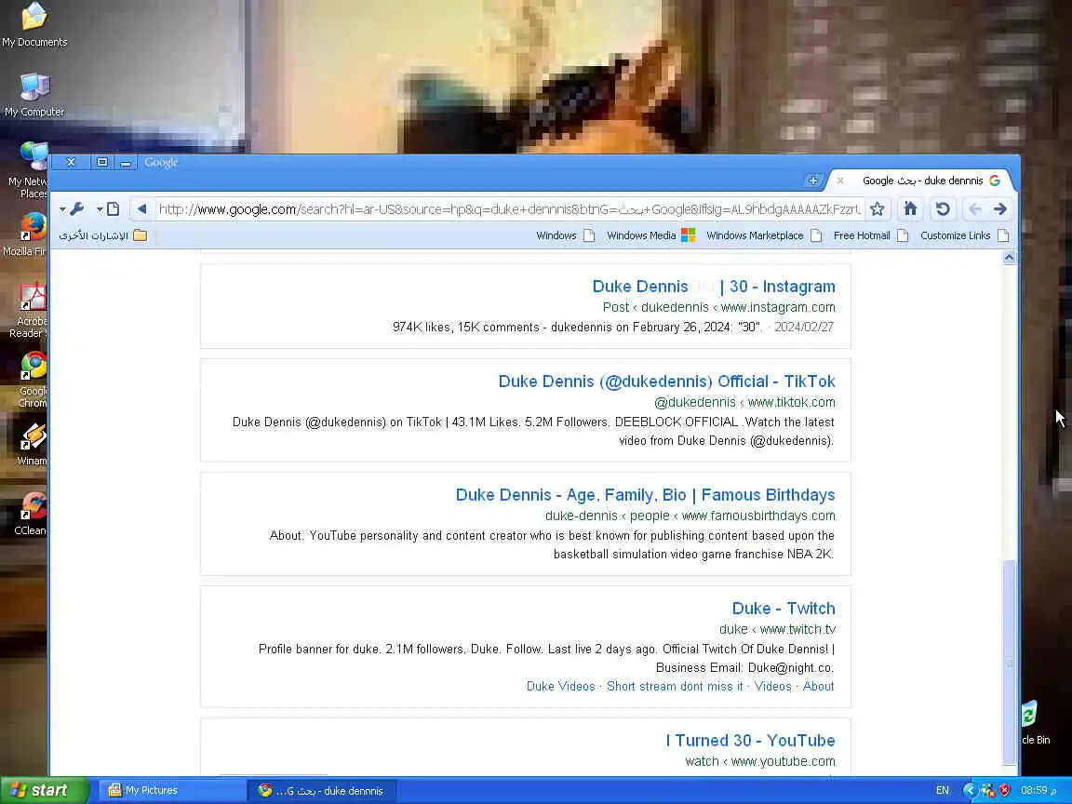Open the other bookmarks folder
Screen dimensions: 1072x804
pyautogui.click(x=103, y=235)
